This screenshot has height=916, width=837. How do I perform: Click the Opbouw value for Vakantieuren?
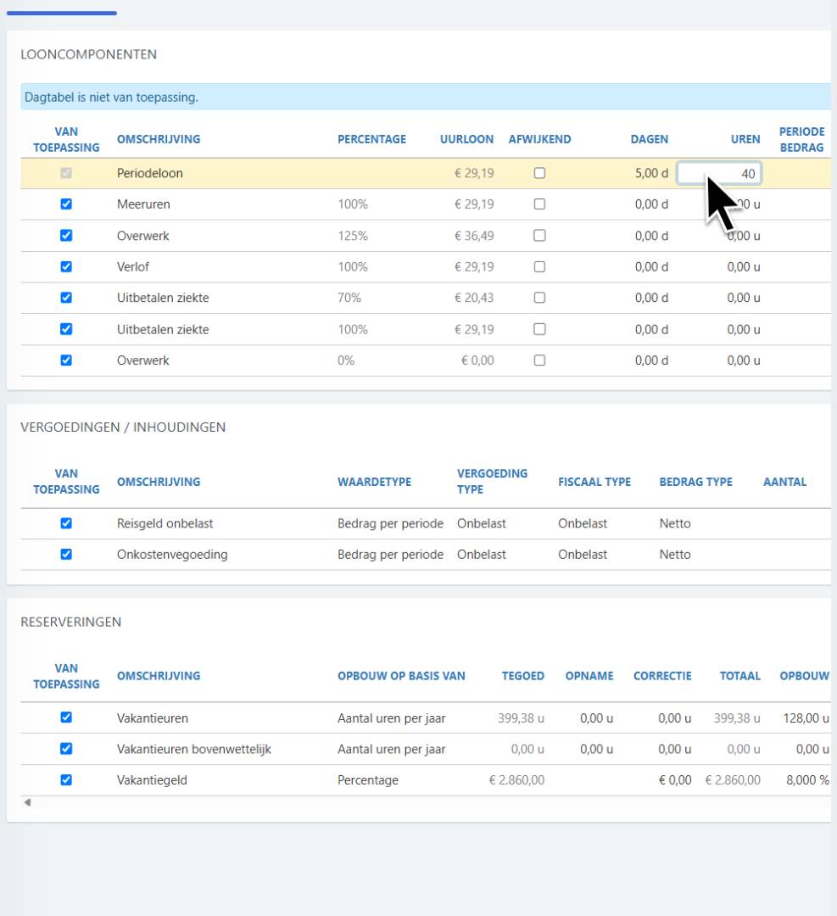[806, 718]
